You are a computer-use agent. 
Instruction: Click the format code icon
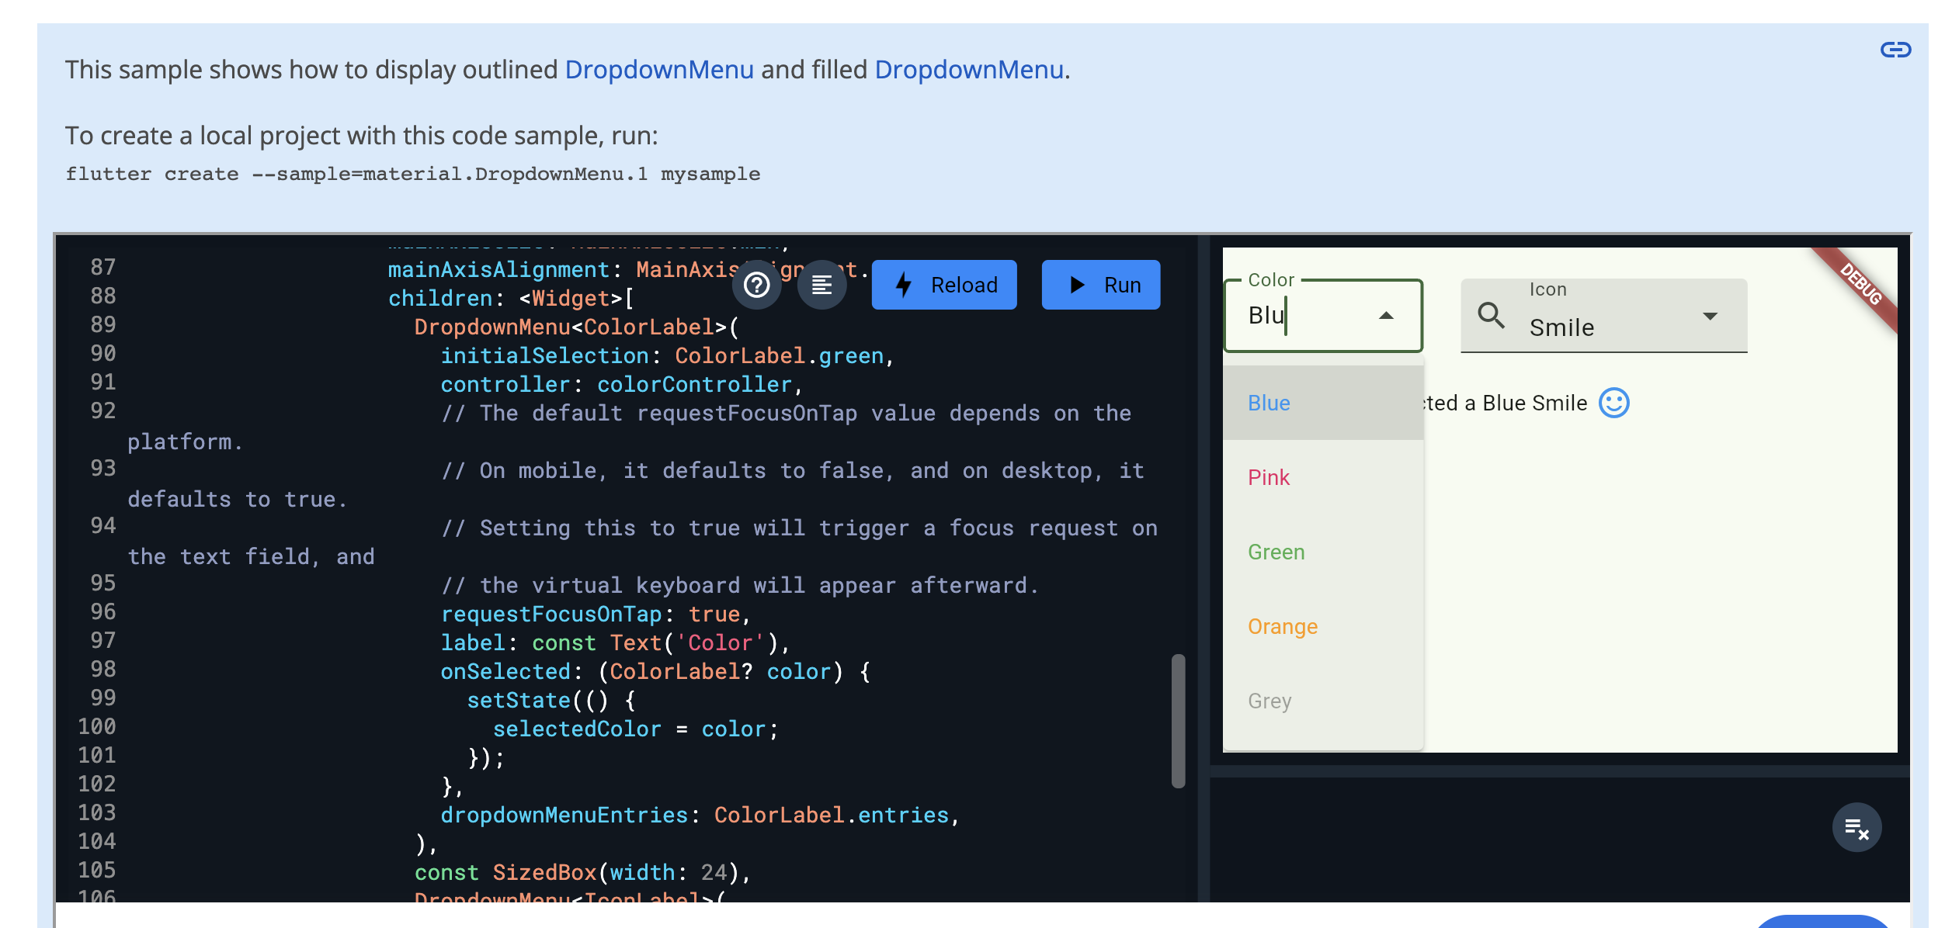(821, 286)
